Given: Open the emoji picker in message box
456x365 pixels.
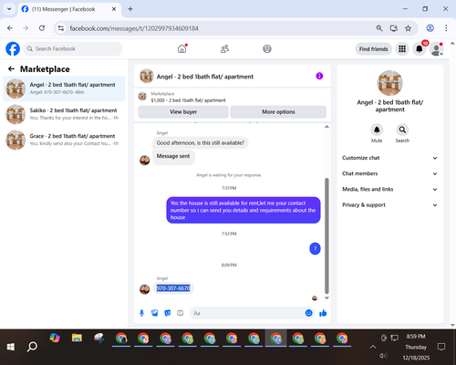Looking at the screenshot, I should click(308, 313).
